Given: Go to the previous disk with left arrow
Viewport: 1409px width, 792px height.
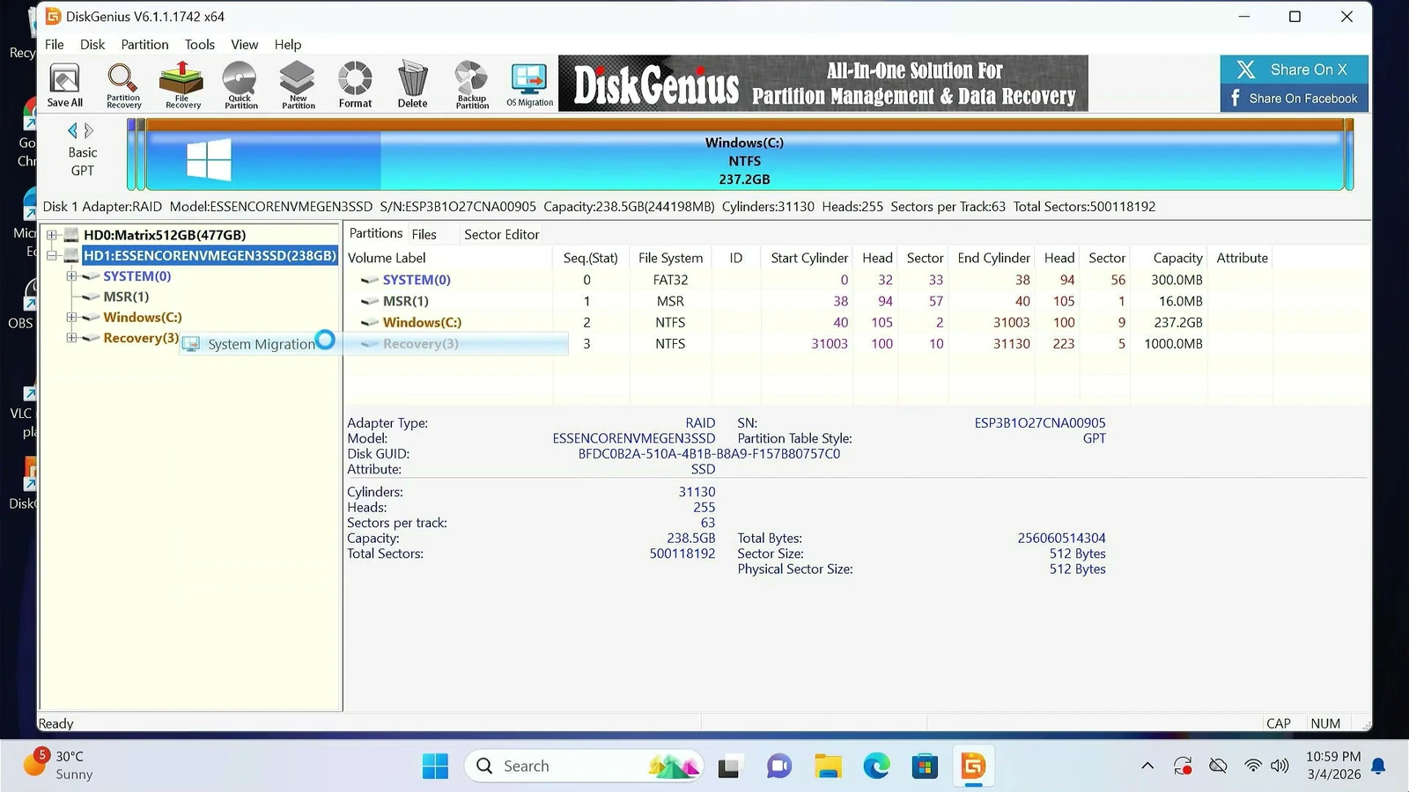Looking at the screenshot, I should pyautogui.click(x=72, y=130).
